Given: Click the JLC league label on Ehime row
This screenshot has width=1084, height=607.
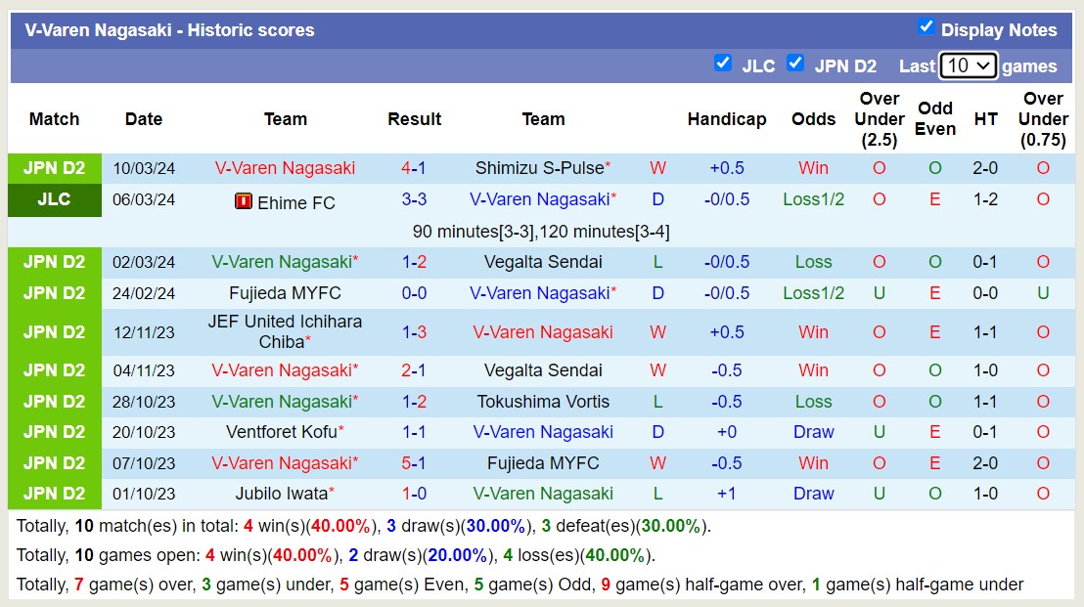Looking at the screenshot, I should point(54,199).
